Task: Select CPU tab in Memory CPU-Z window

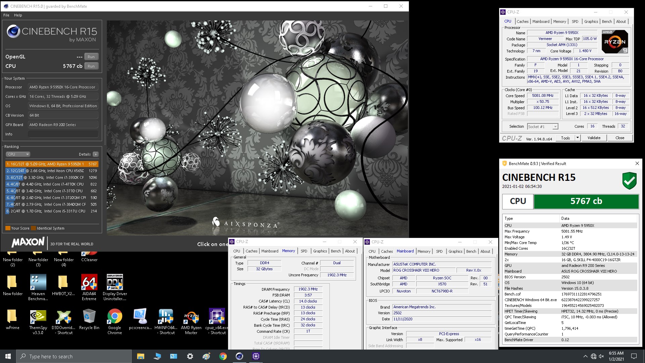Action: (x=236, y=251)
